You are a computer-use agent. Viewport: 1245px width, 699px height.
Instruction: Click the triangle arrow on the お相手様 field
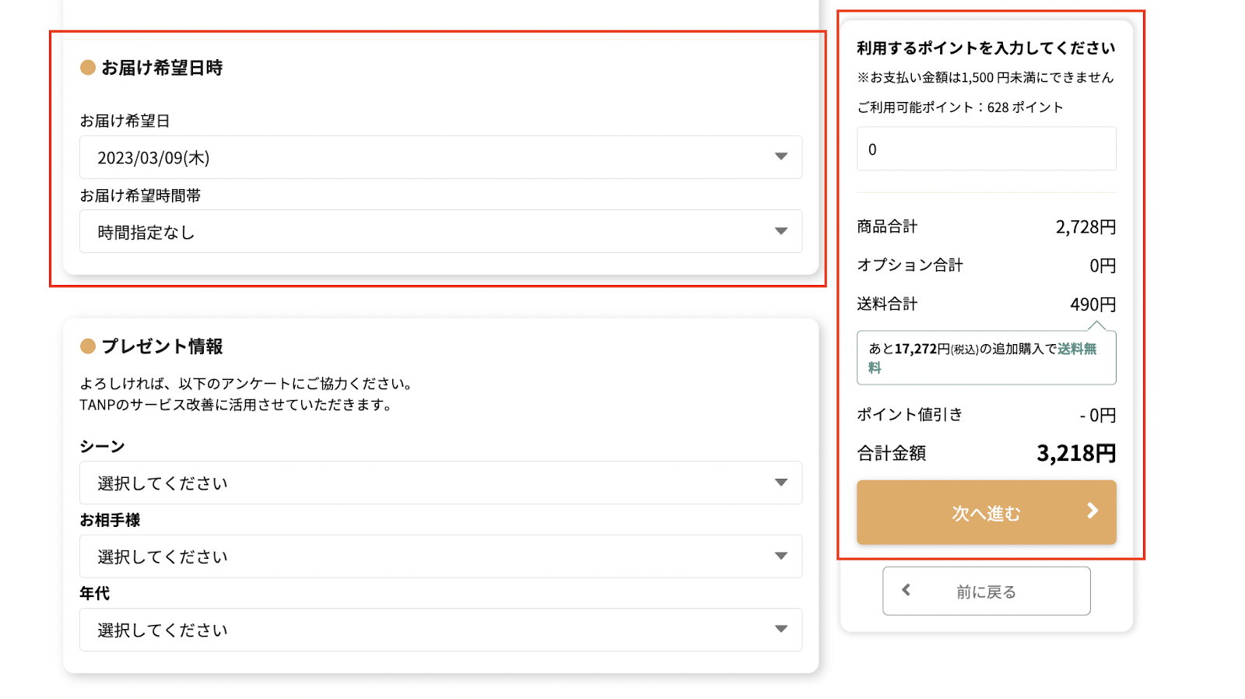tap(781, 556)
